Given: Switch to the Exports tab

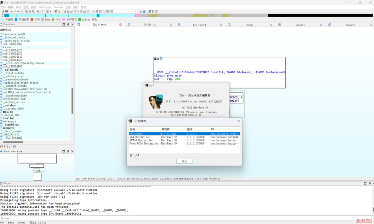Looking at the screenshot, I should click(350, 25).
